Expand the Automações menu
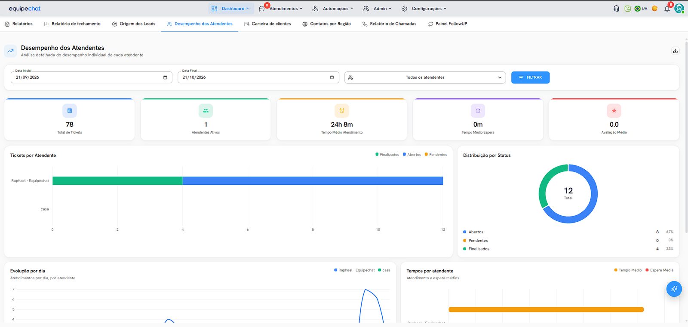 [333, 9]
